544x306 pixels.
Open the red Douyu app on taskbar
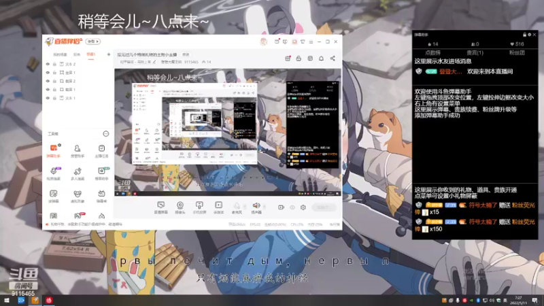[48, 301]
